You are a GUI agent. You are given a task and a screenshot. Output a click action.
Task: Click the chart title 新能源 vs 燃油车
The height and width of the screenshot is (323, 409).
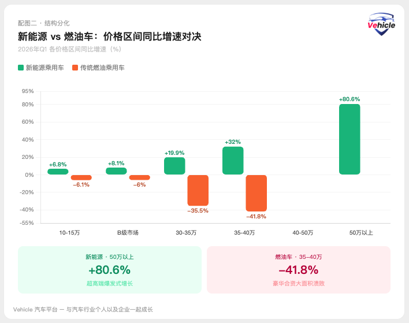click(110, 36)
